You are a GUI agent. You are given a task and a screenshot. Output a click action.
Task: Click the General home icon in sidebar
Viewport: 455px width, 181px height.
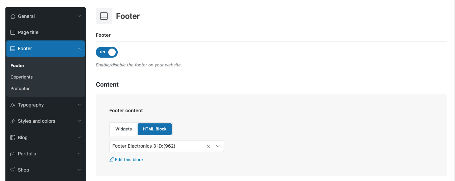click(13, 16)
